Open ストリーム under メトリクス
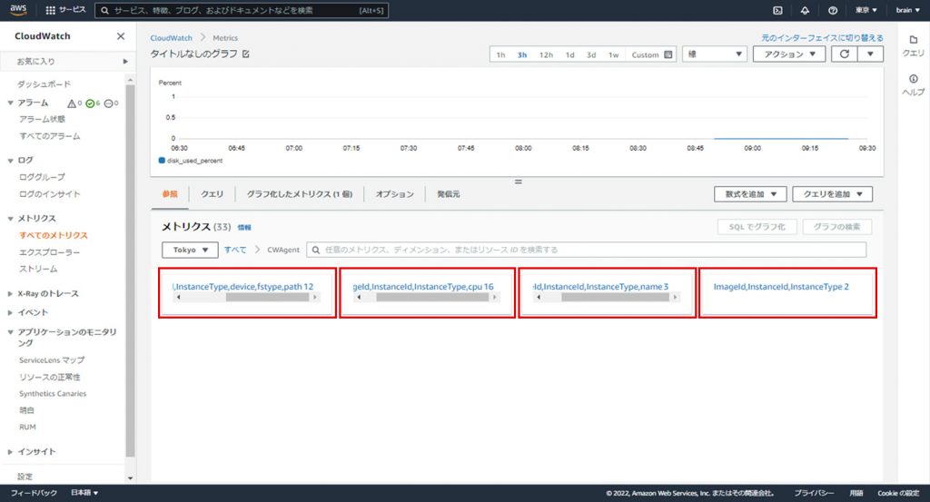Screen dimensions: 930x502 coord(38,269)
